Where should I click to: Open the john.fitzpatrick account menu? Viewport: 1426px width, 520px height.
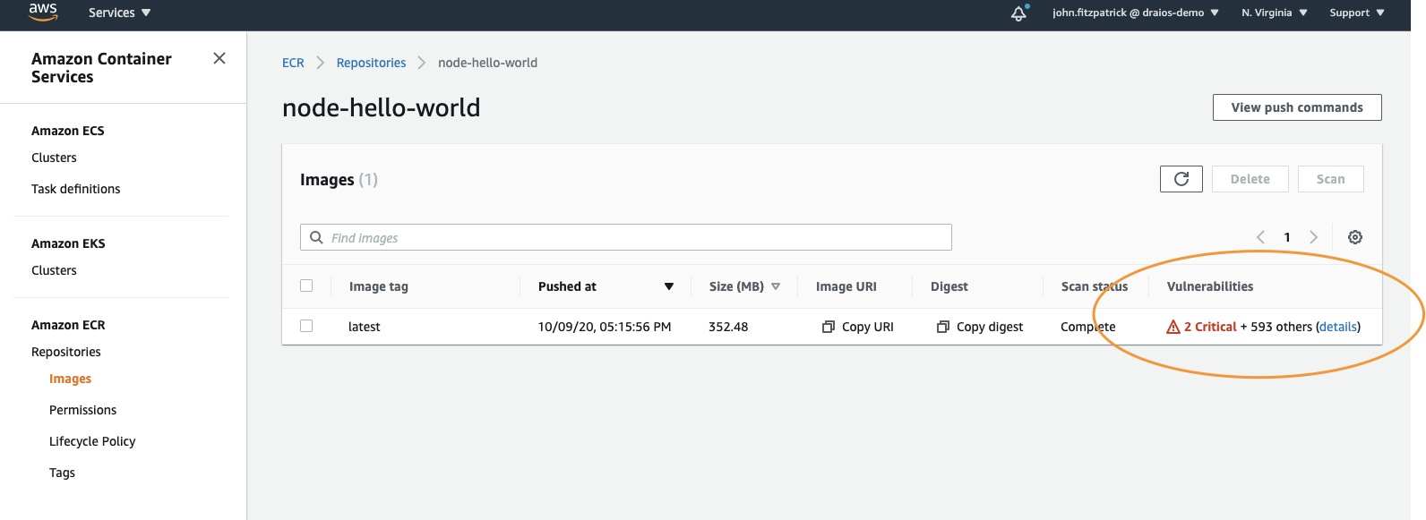1136,13
